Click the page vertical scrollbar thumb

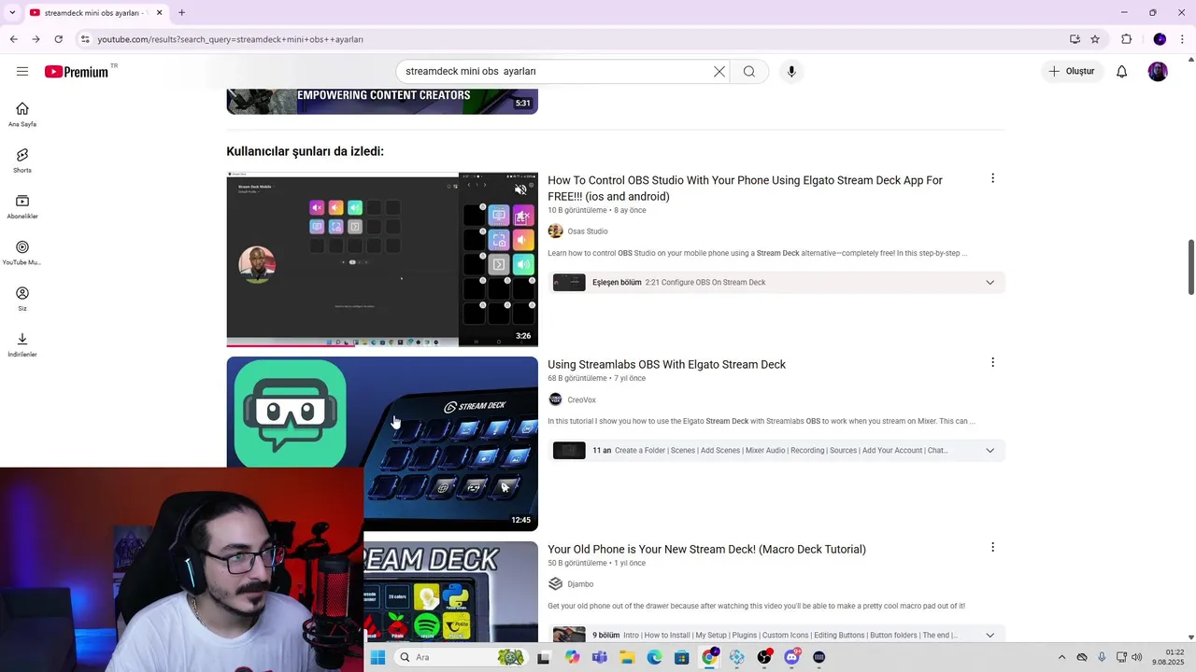tap(1190, 268)
